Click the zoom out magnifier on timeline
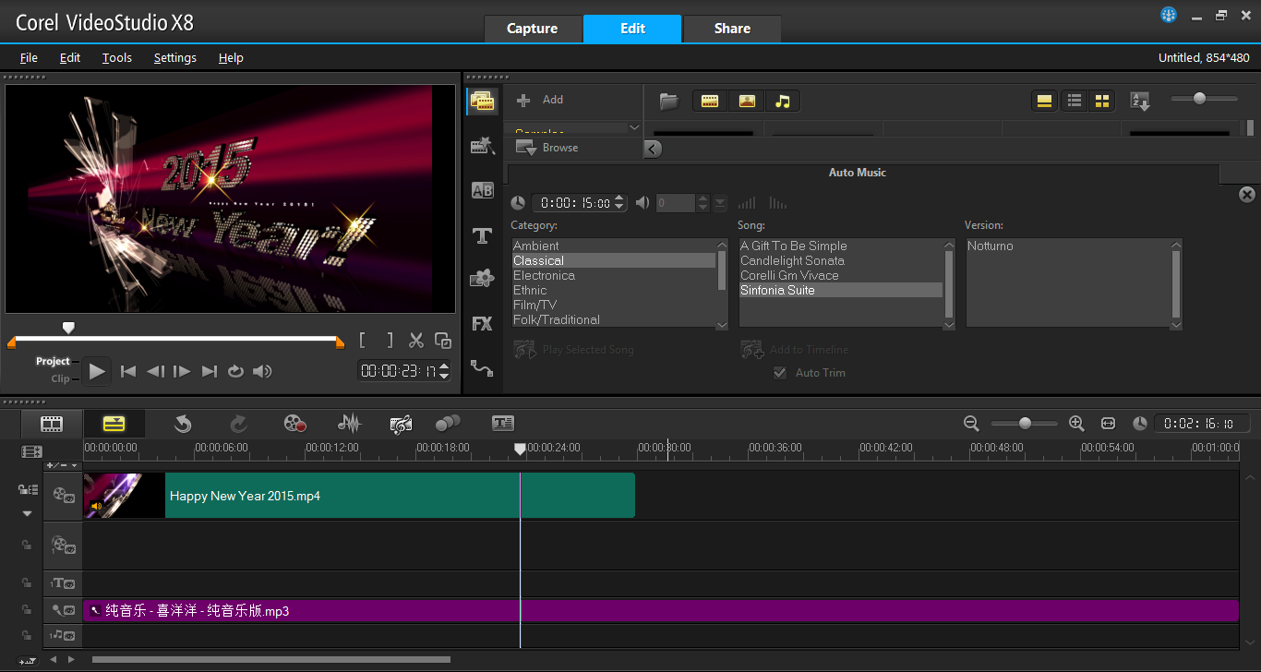 (x=971, y=424)
